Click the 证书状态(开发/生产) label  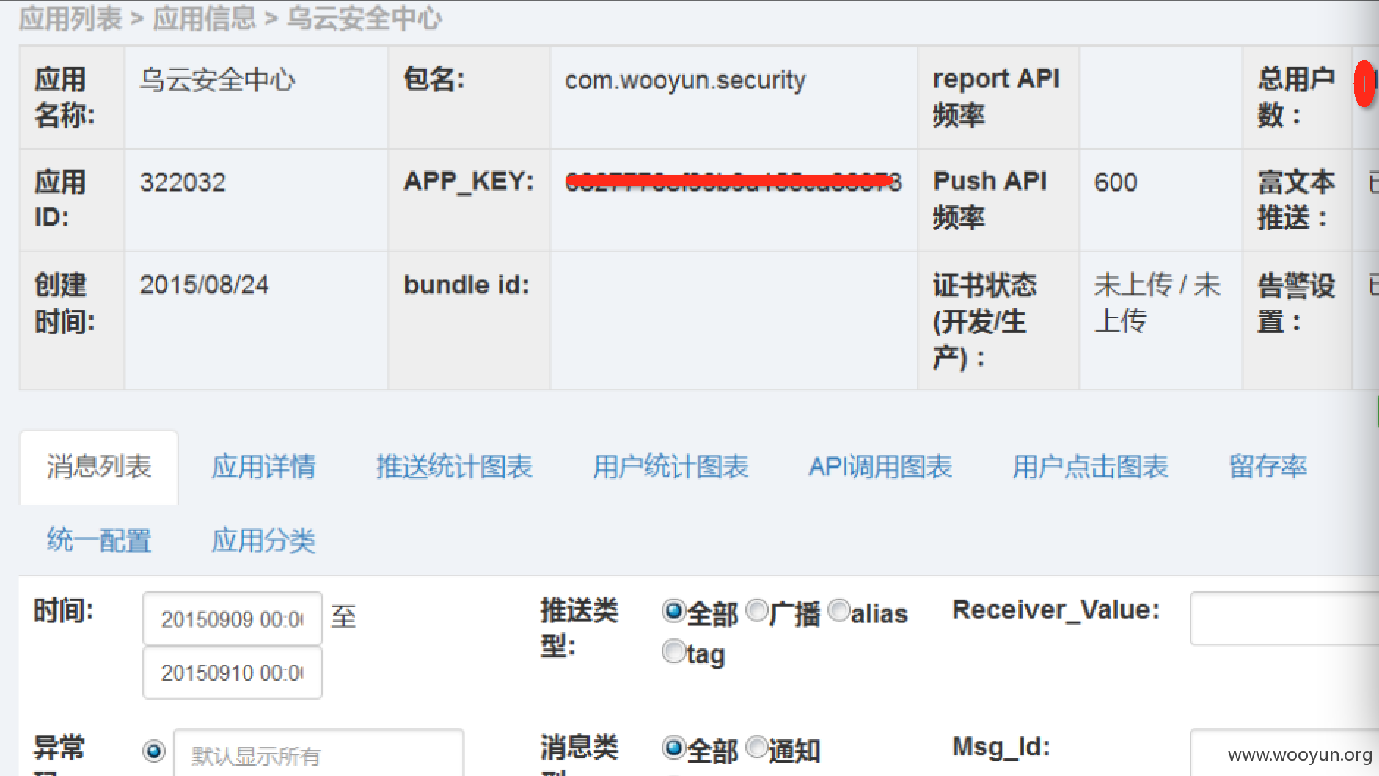pos(984,321)
